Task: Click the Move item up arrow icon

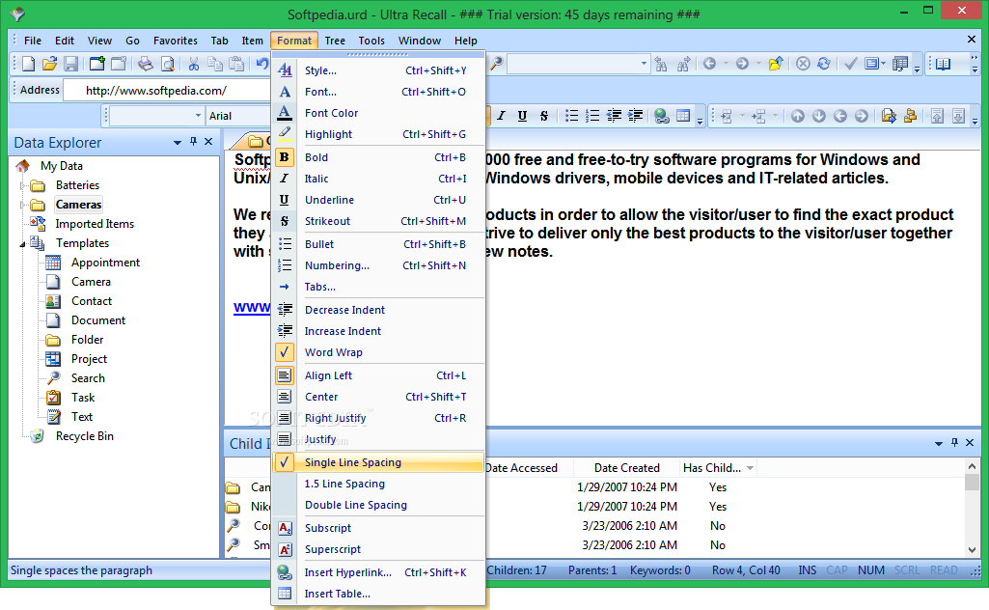Action: (798, 116)
